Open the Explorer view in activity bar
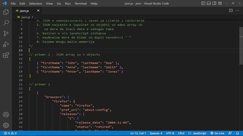 pos(6,12)
